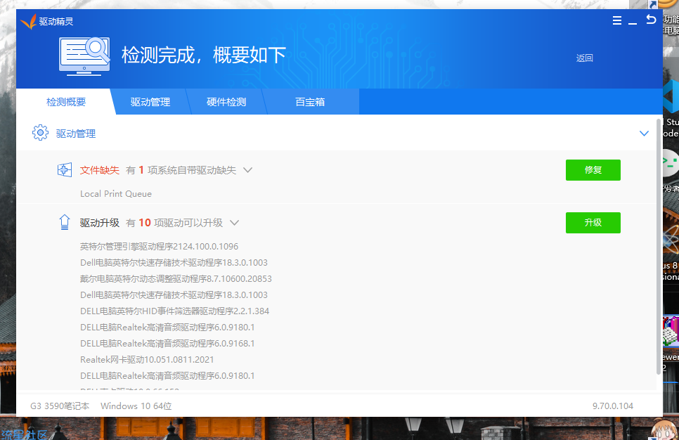The height and width of the screenshot is (440, 679).
Task: Select Realtek网卡驱动10.051.0811.2021
Action: (147, 359)
